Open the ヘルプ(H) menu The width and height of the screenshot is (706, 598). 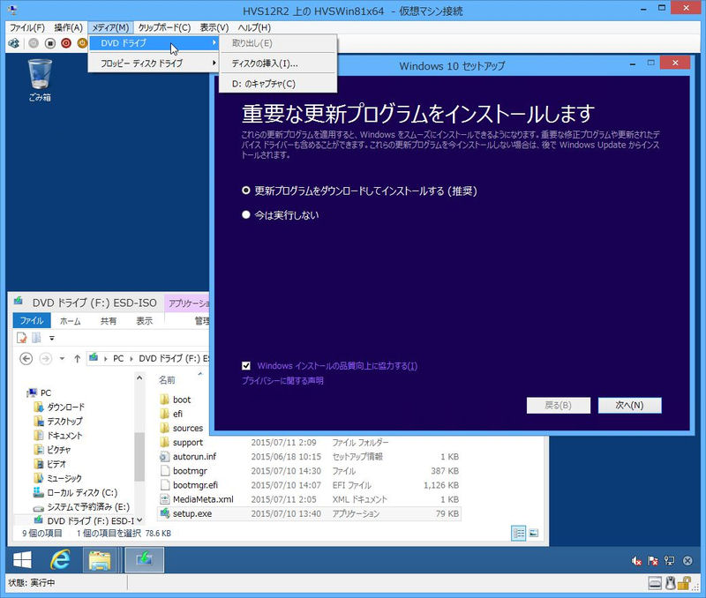point(254,27)
